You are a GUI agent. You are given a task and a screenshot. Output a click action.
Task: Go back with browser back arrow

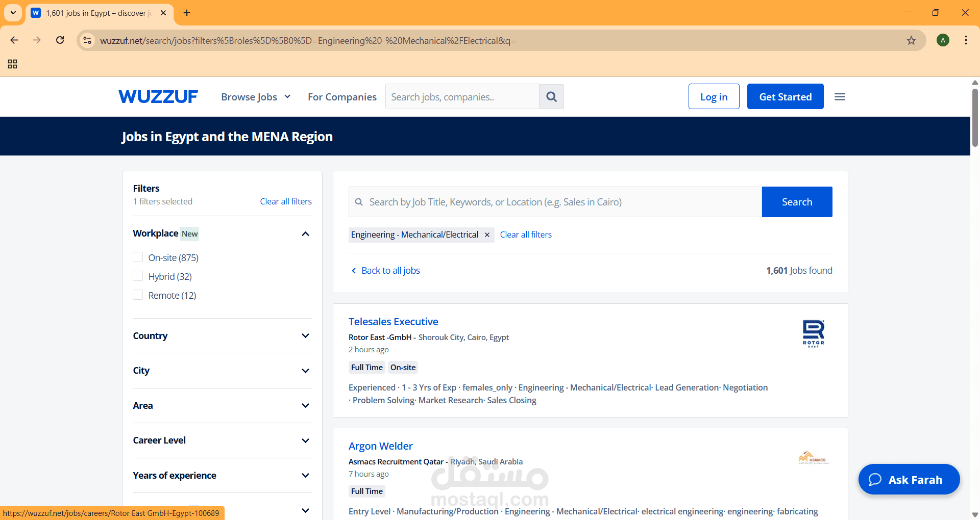click(x=14, y=40)
